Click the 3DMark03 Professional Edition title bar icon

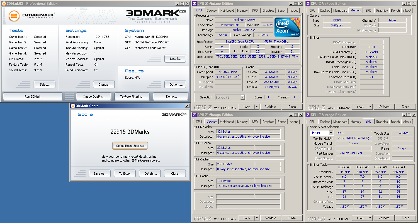coord(4,4)
